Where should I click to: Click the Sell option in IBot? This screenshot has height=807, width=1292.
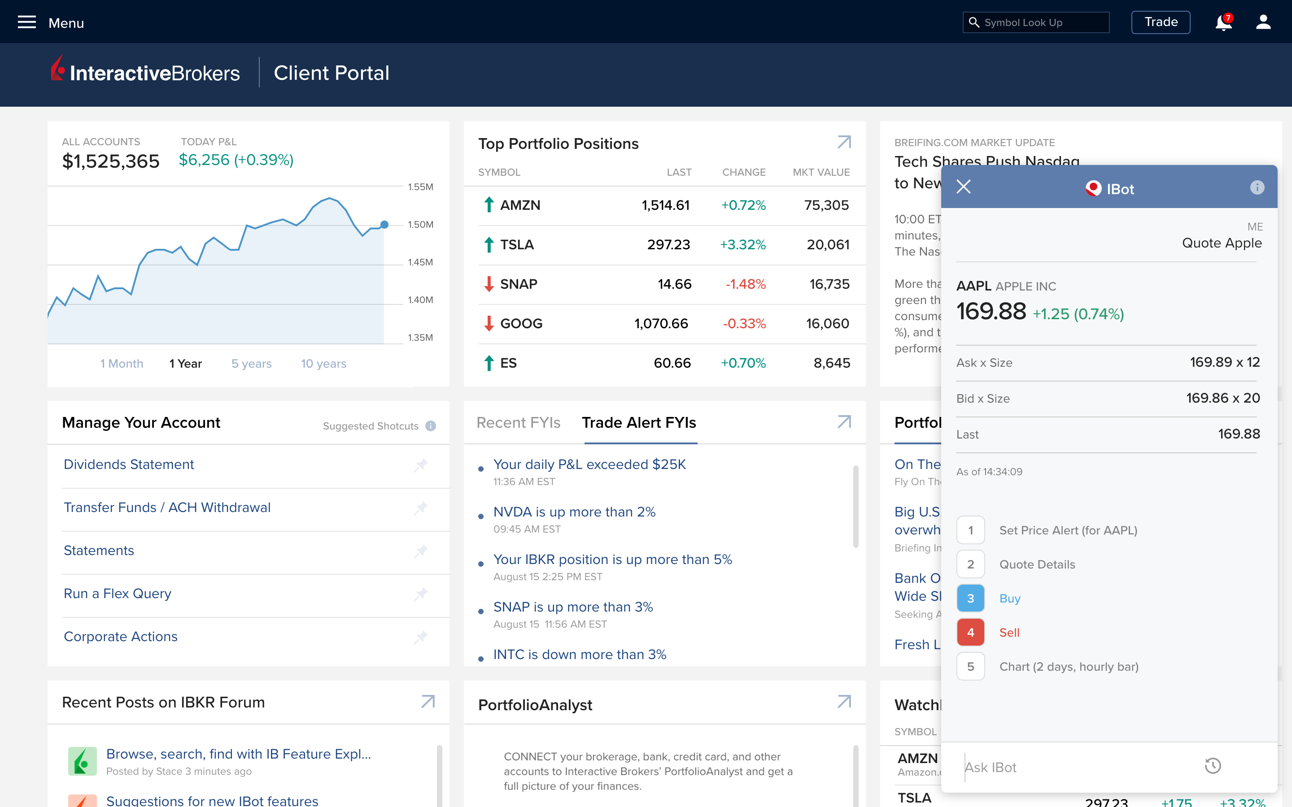[x=1009, y=632]
